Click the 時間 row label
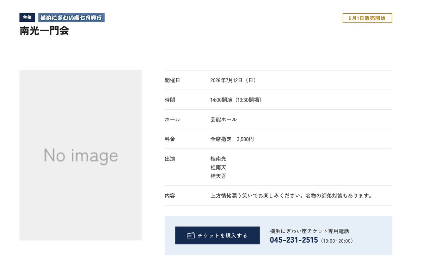Image resolution: width=423 pixels, height=261 pixels. click(170, 100)
